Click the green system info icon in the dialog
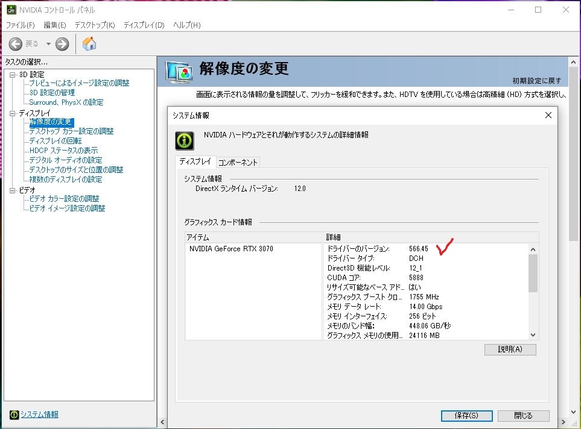This screenshot has width=581, height=429. click(185, 140)
